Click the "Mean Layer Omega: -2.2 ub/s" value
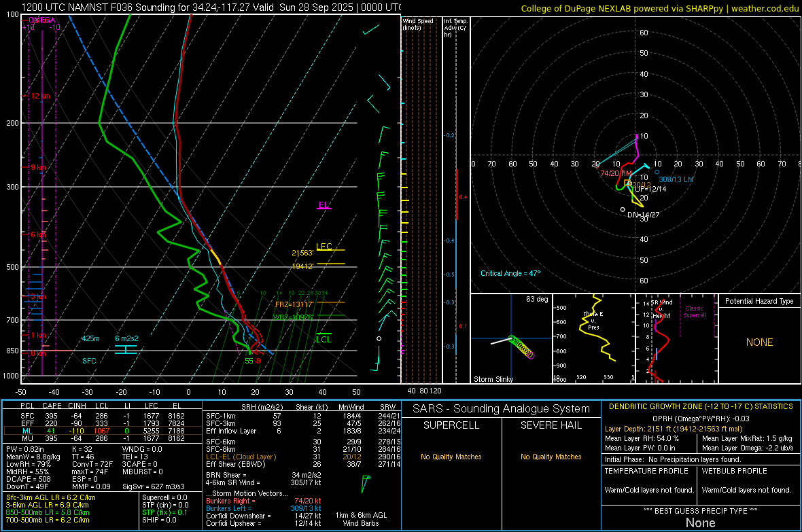Image resolution: width=802 pixels, height=532 pixels. 748,448
